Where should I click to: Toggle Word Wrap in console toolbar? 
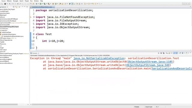(x=172, y=53)
